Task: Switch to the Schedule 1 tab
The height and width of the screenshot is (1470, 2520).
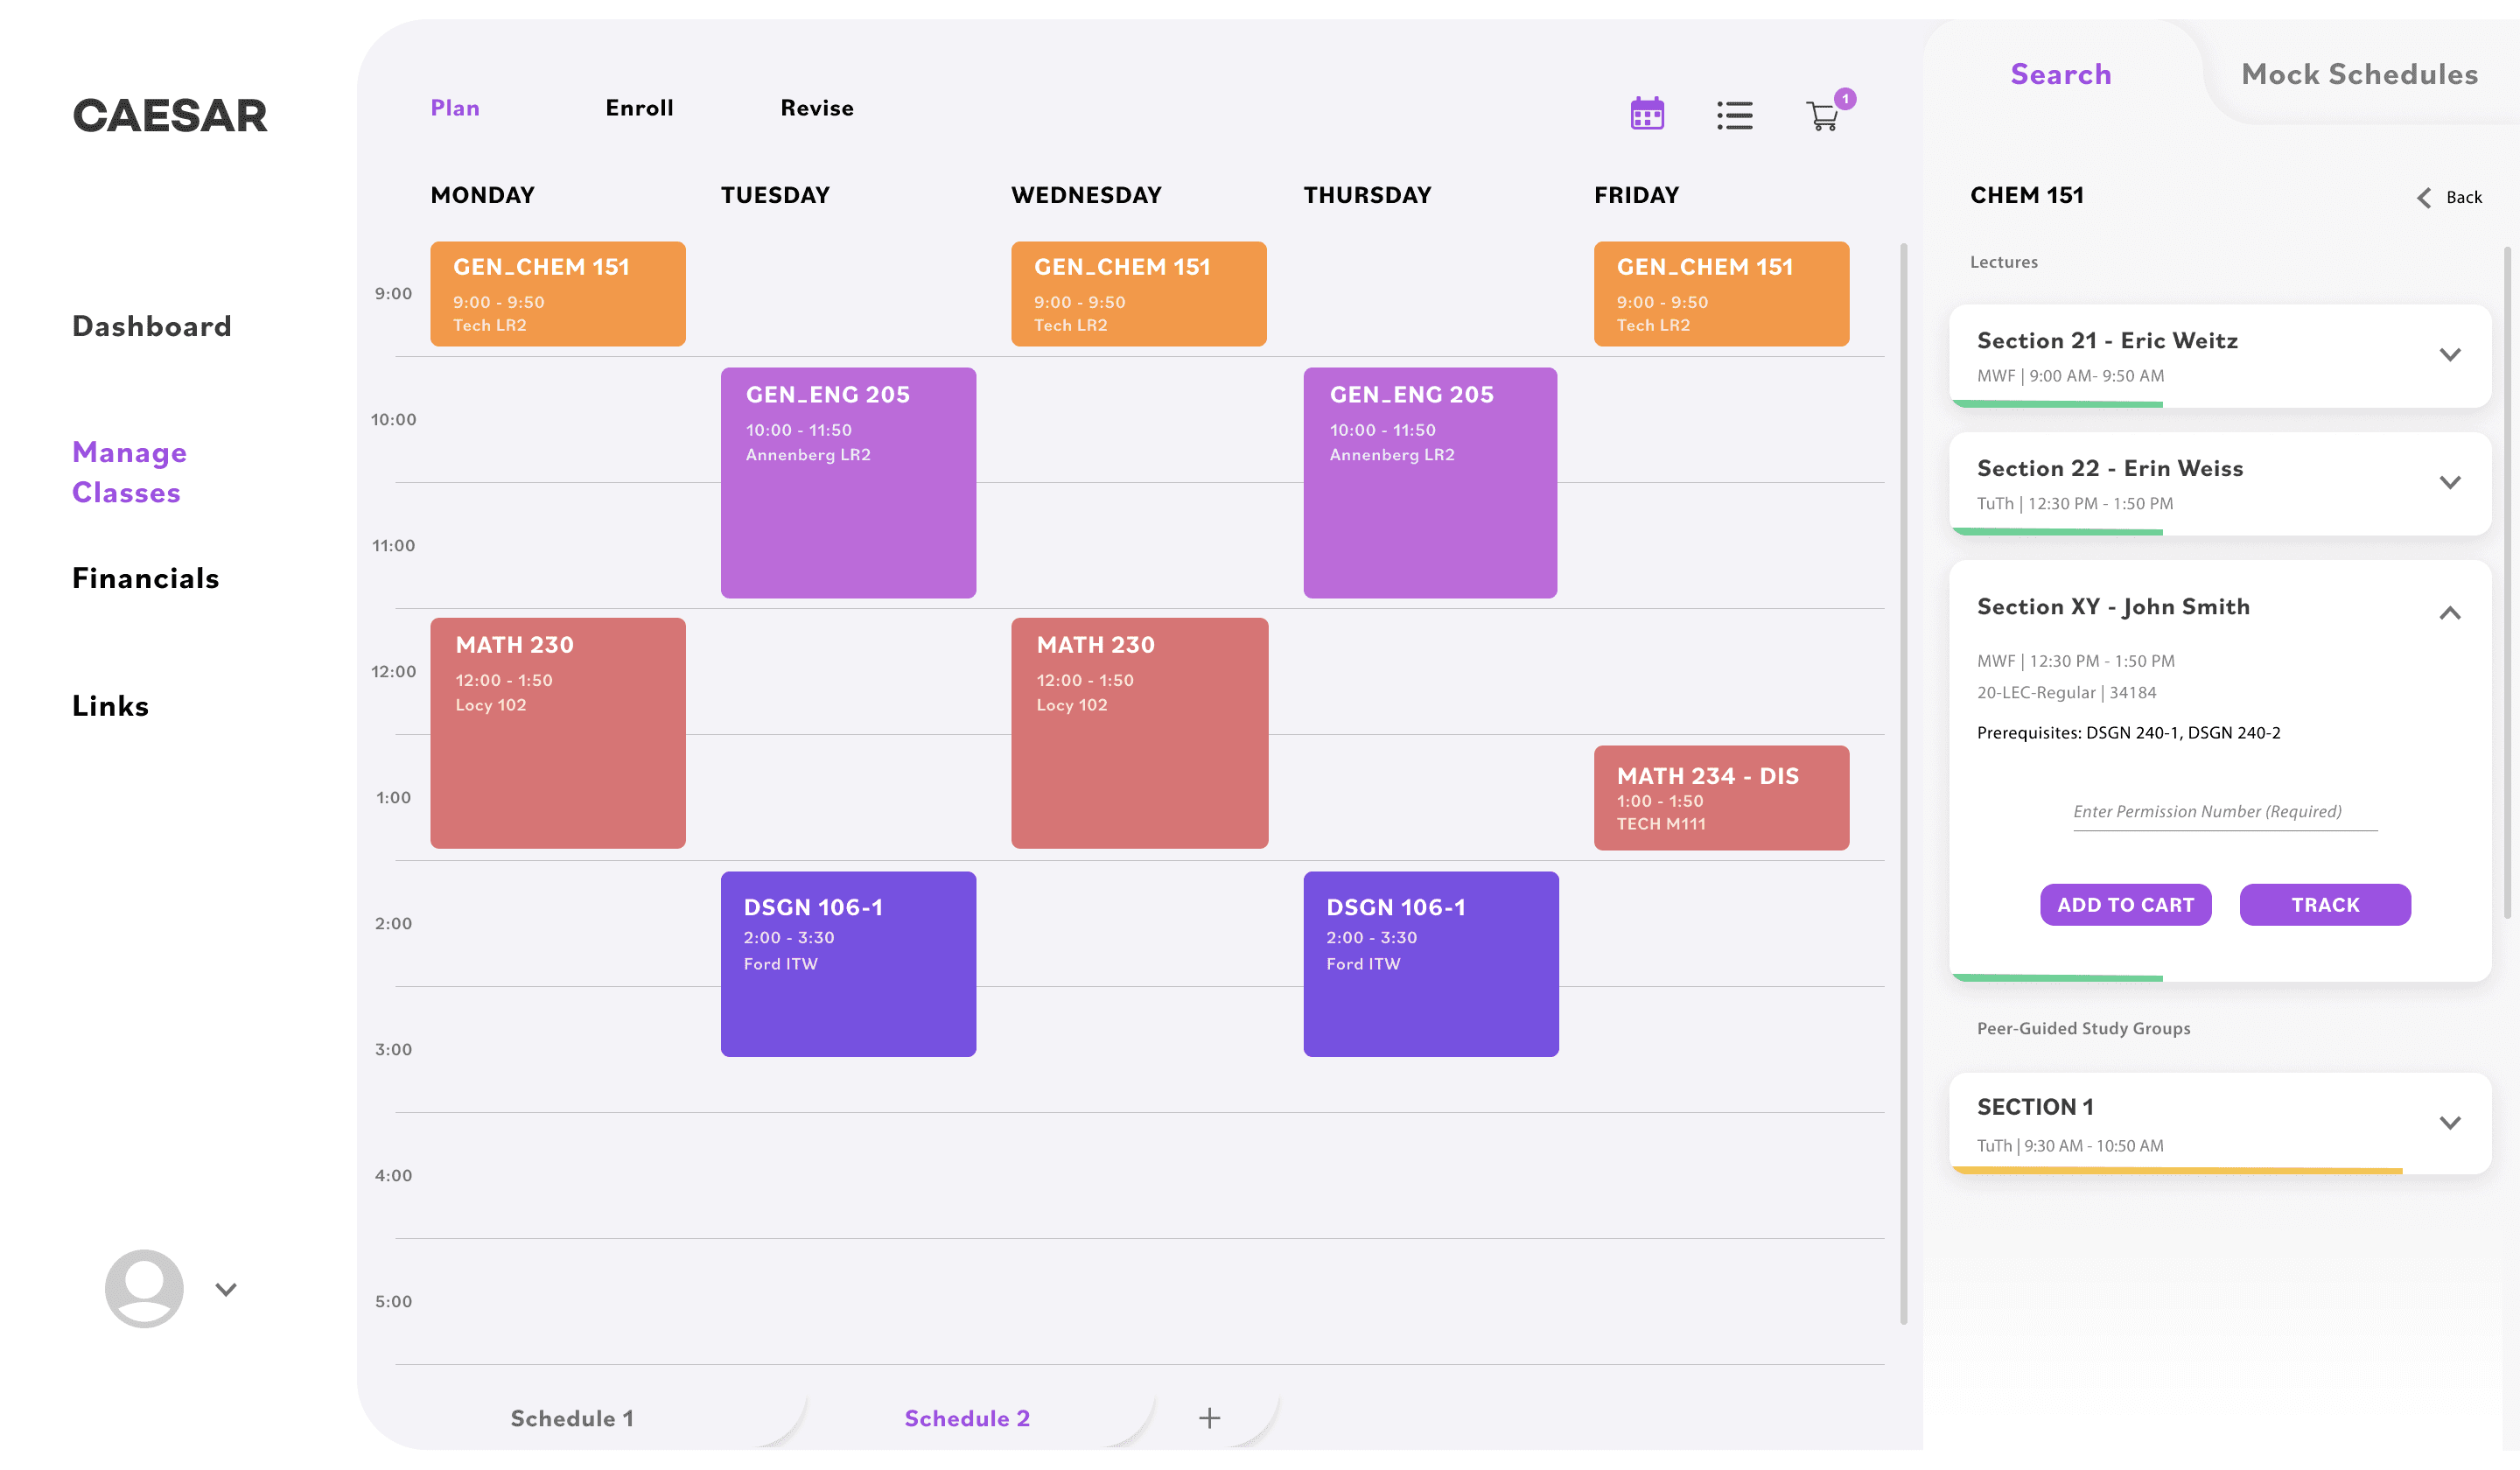Action: click(x=572, y=1417)
